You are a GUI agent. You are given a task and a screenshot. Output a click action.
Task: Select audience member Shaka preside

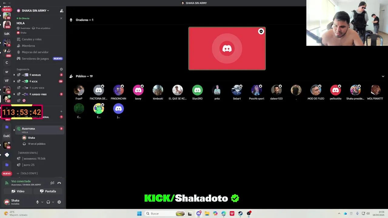[x=355, y=92]
